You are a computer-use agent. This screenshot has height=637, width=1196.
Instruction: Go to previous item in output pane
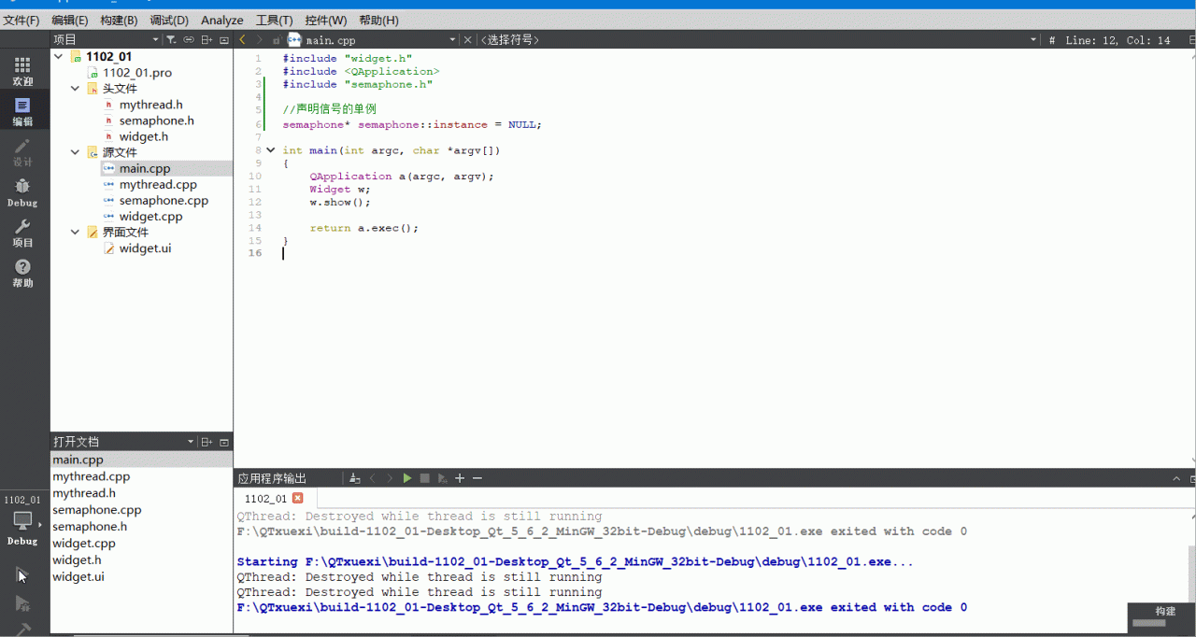(x=372, y=478)
